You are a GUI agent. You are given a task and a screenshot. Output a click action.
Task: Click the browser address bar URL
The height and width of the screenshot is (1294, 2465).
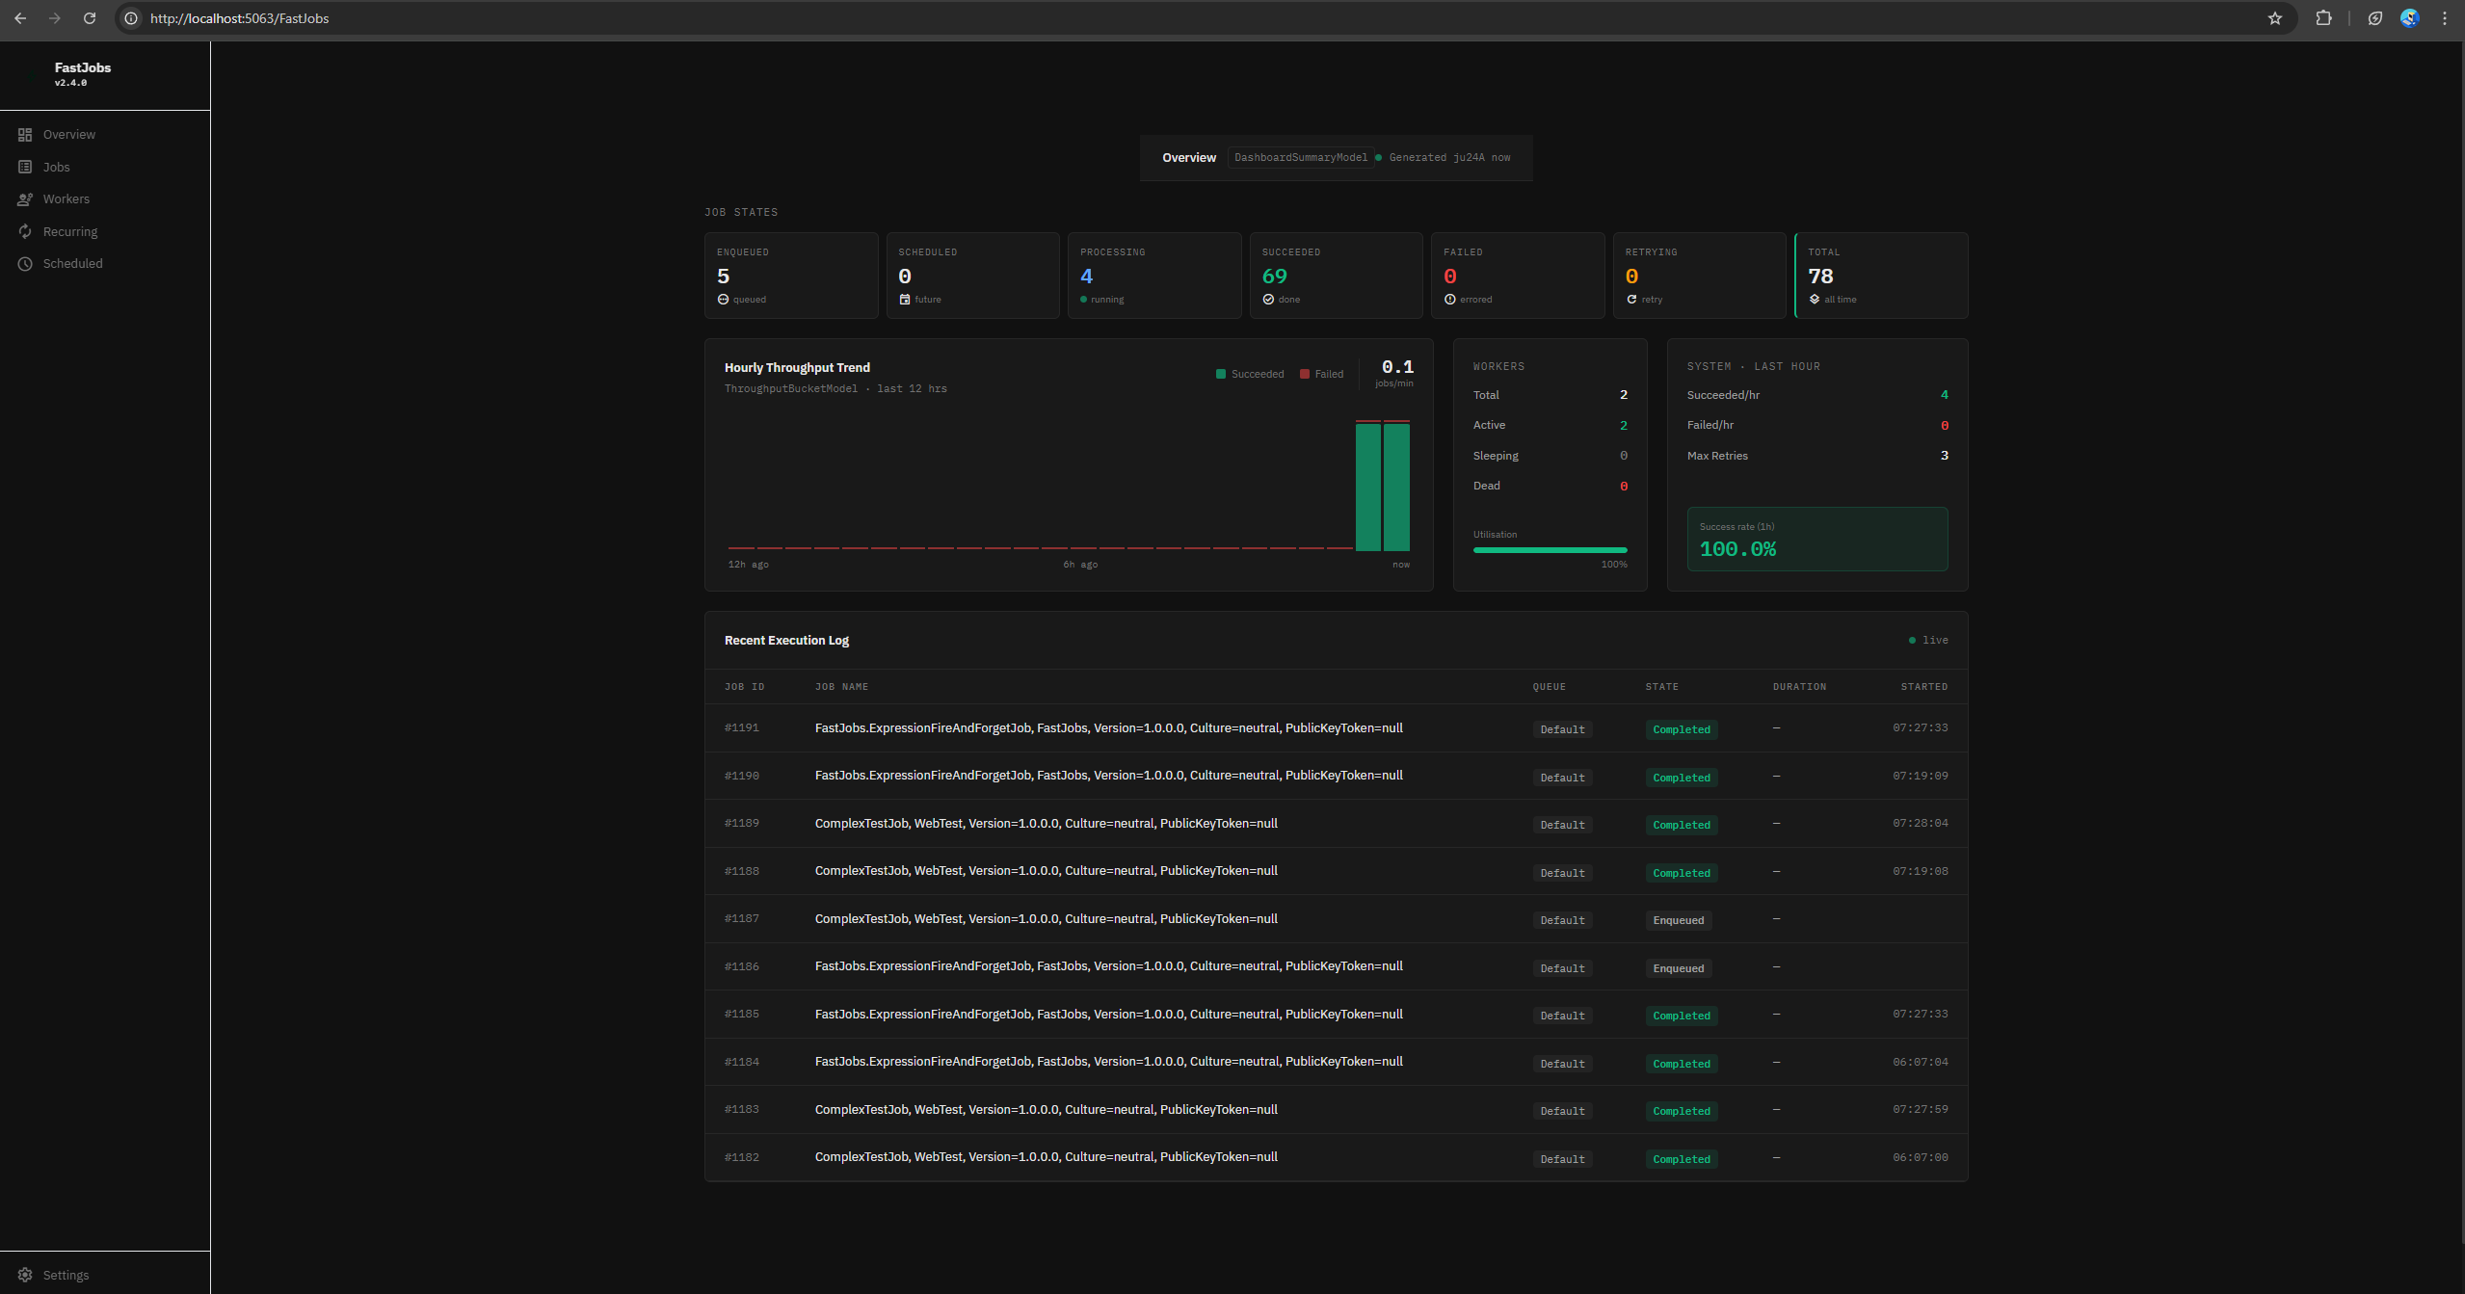point(239,18)
